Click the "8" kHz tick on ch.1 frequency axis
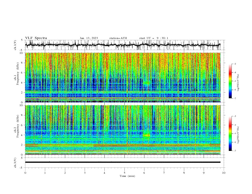 22,63
